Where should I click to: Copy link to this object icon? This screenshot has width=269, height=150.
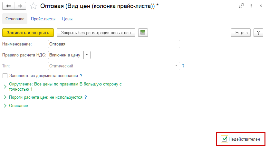point(241,6)
